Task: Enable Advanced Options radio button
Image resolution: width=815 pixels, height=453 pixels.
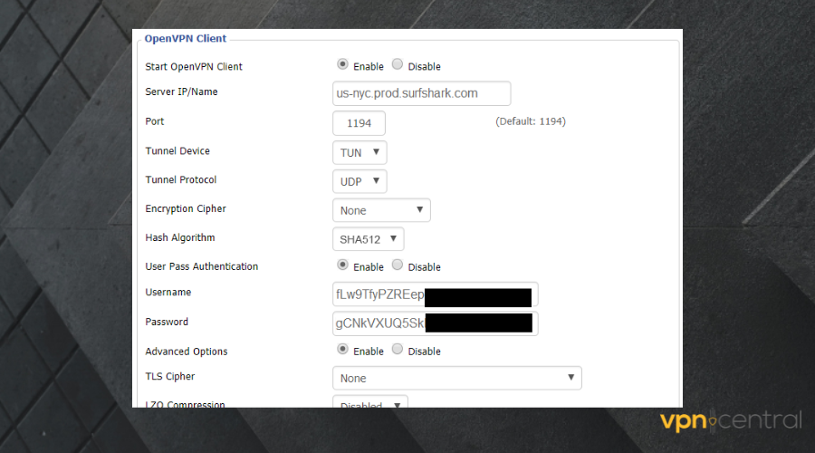Action: click(x=342, y=349)
